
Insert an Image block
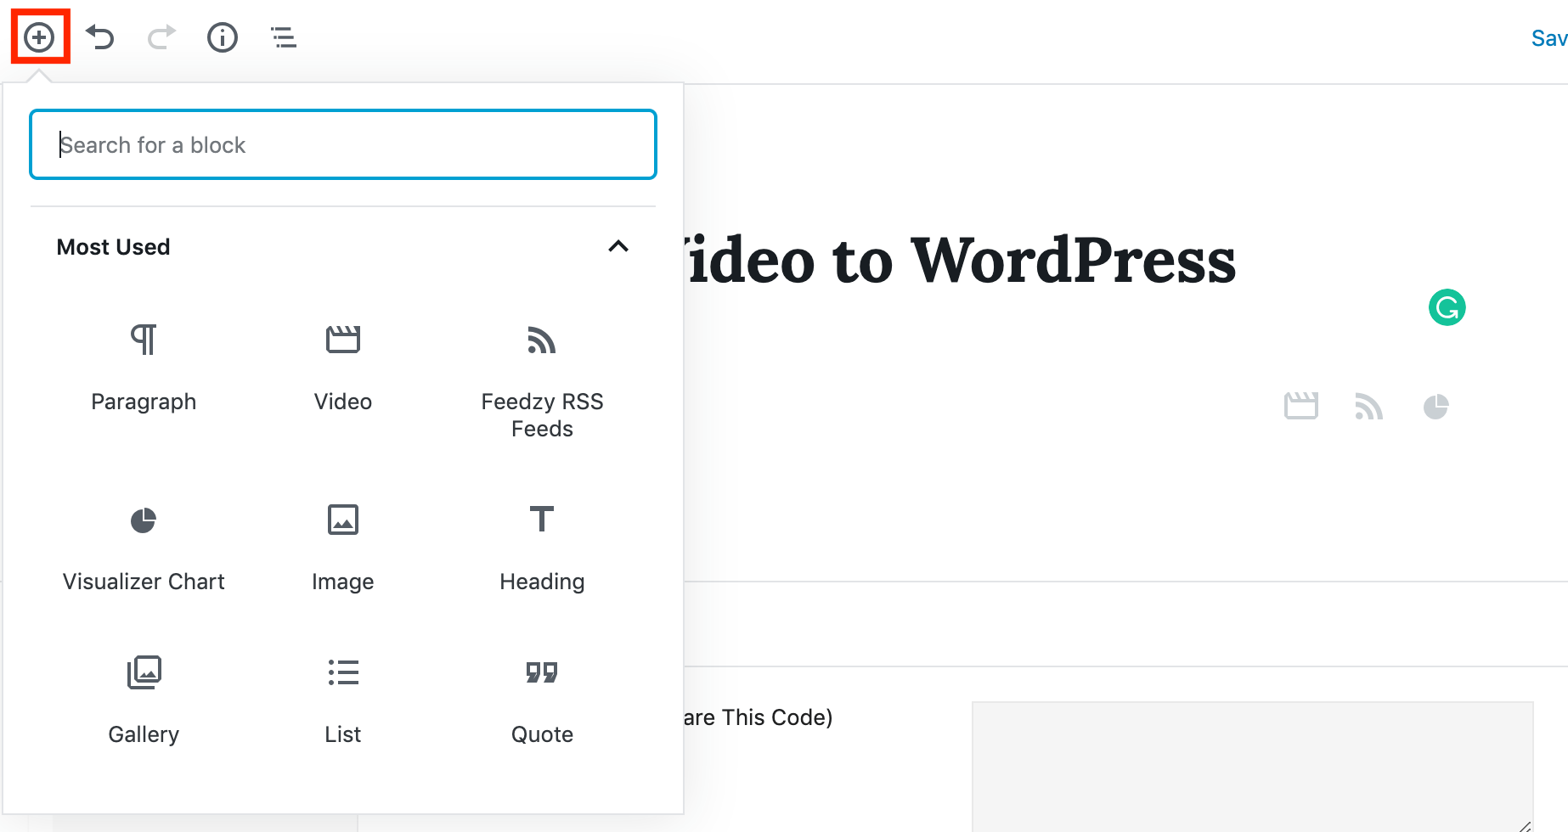343,545
